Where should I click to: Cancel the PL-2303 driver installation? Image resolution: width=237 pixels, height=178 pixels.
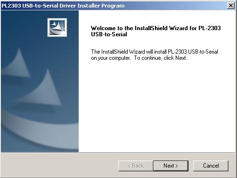coord(211,166)
